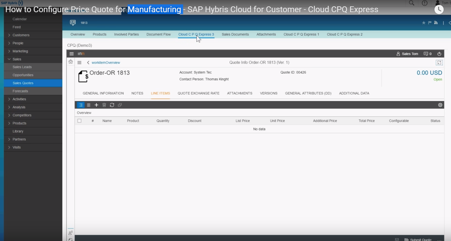Click the person list icon in CPQ side rail
451x241 pixels.
(71, 233)
